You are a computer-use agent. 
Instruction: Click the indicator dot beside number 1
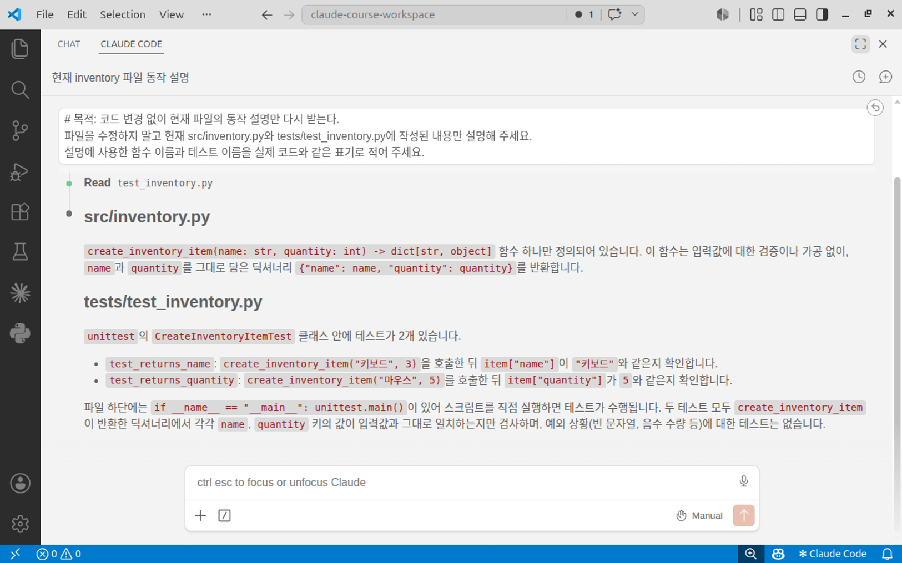[578, 14]
